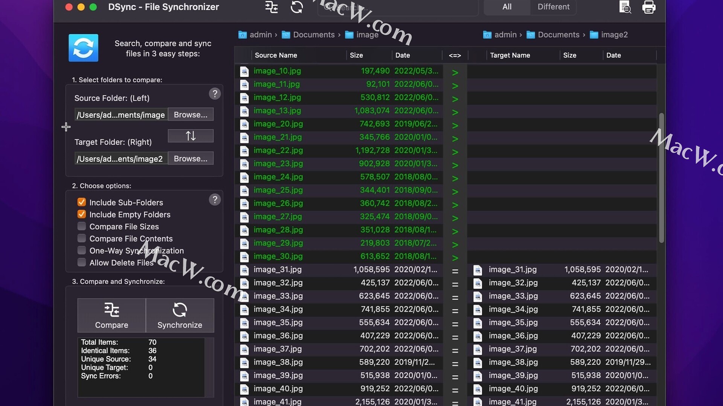Click the source Documents folder in breadcrumb
This screenshot has height=406, width=723.
pyautogui.click(x=309, y=35)
